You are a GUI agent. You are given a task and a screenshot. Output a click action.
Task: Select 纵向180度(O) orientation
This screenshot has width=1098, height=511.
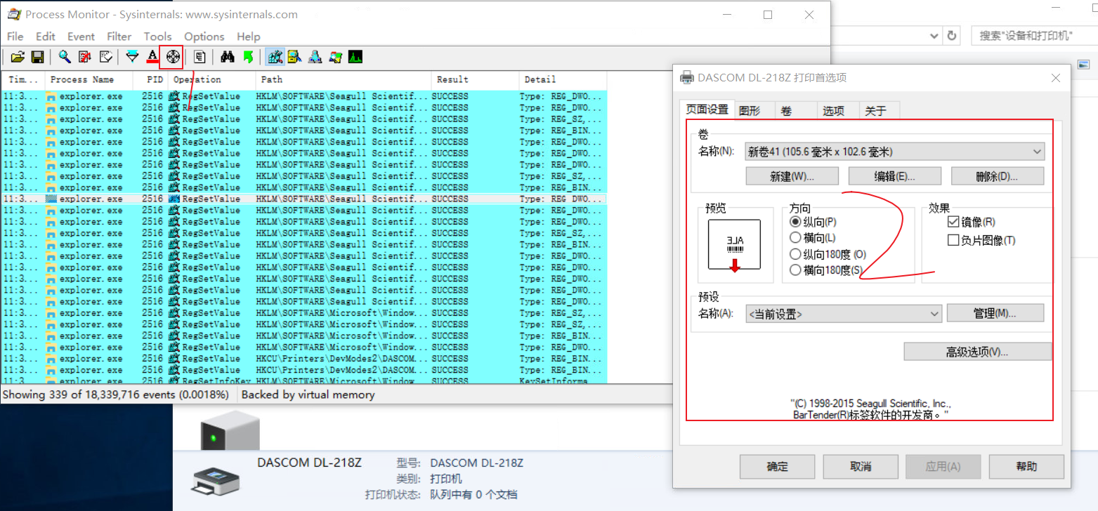[x=828, y=254]
